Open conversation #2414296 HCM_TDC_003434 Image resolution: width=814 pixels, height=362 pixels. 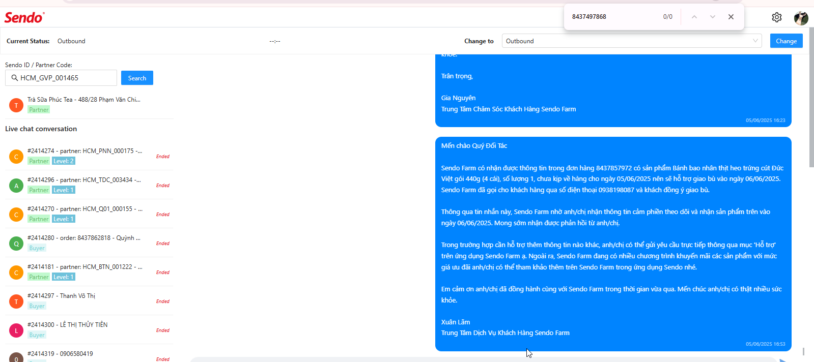pos(89,185)
